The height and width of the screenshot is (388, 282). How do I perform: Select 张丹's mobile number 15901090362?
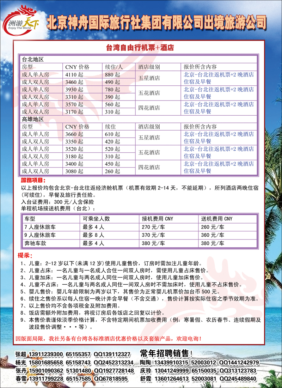click(x=46, y=371)
